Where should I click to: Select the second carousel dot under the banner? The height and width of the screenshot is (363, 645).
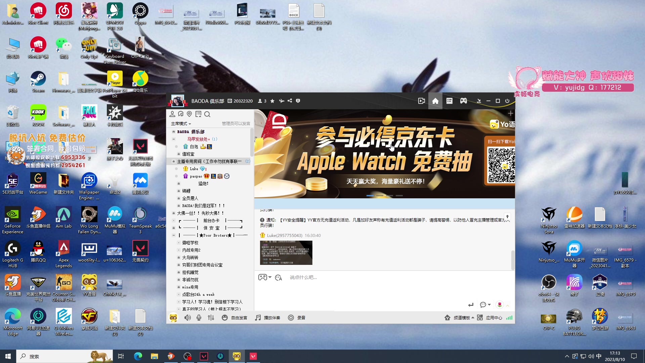tap(380, 195)
